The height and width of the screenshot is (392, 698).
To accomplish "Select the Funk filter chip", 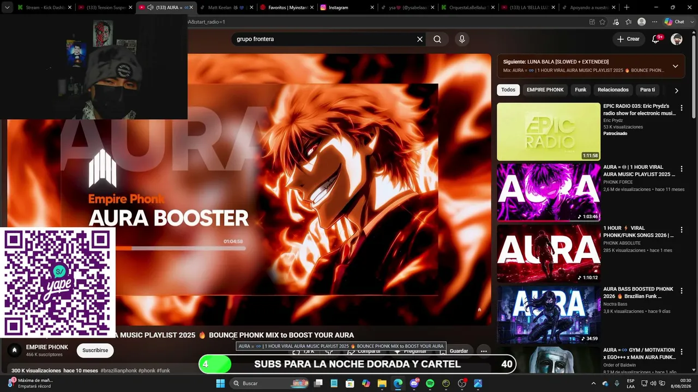I will tap(581, 90).
